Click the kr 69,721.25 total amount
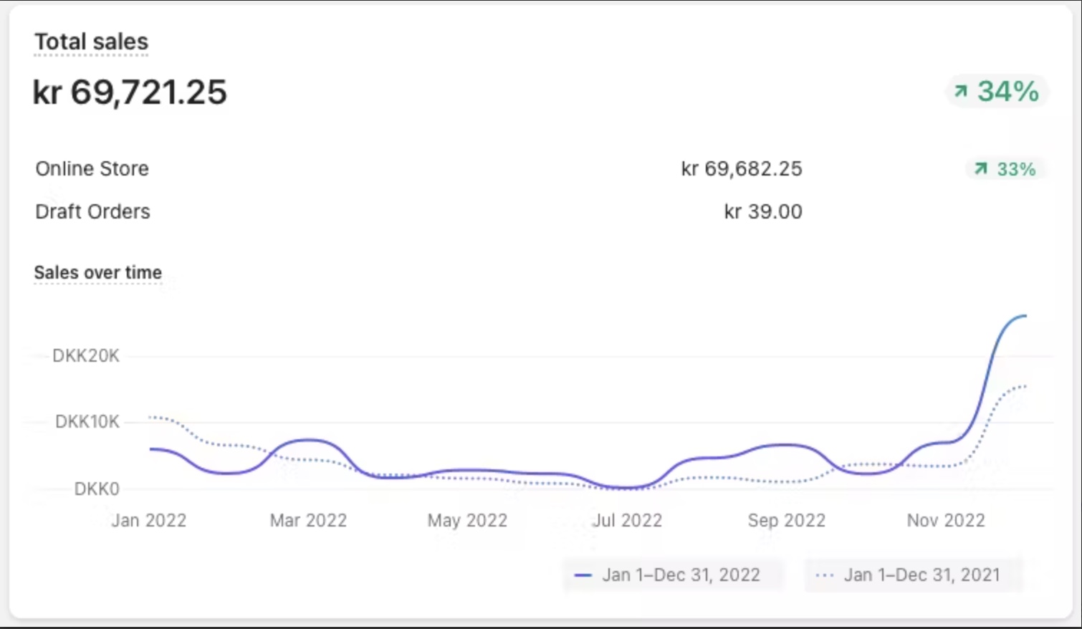Screen dimensions: 1082x629 (130, 92)
